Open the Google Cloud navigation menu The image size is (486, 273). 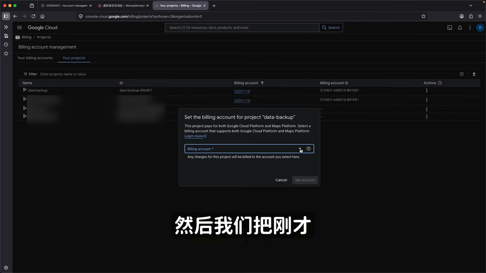19,28
